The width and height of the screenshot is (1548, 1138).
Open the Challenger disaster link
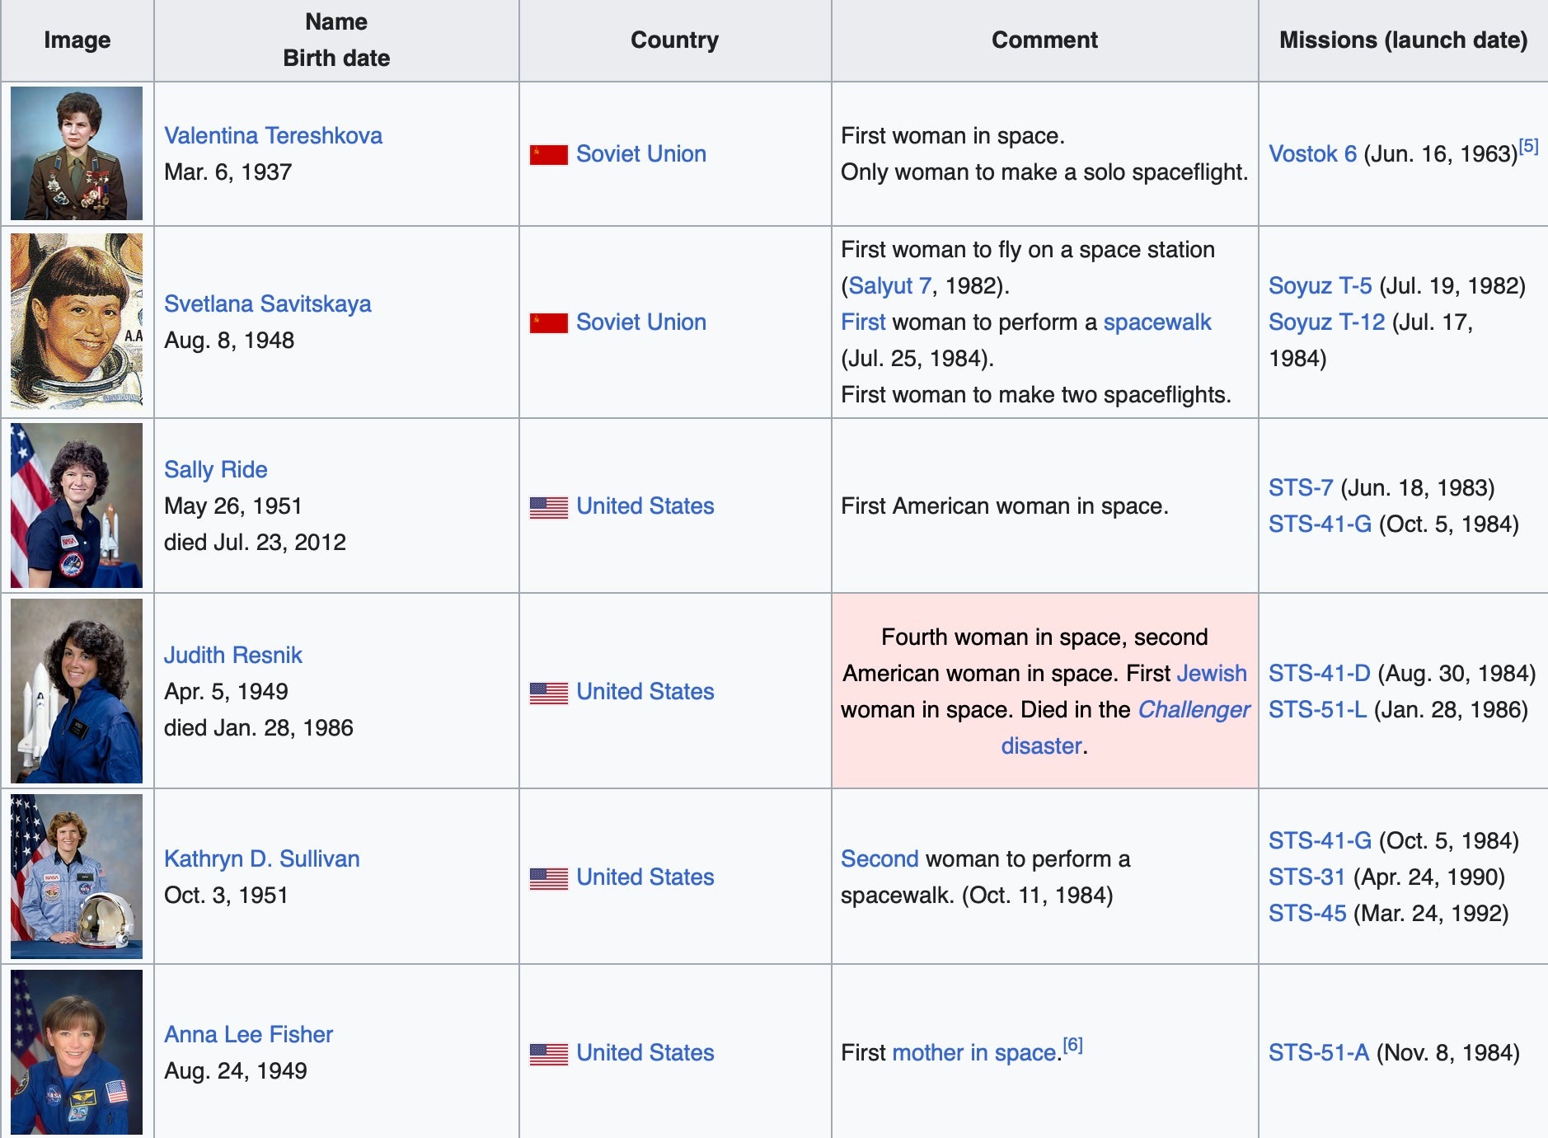point(1193,709)
